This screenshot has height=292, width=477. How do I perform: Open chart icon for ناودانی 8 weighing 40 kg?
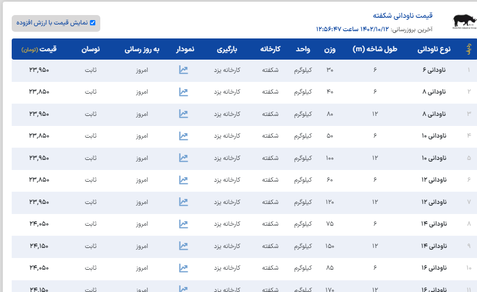point(183,92)
